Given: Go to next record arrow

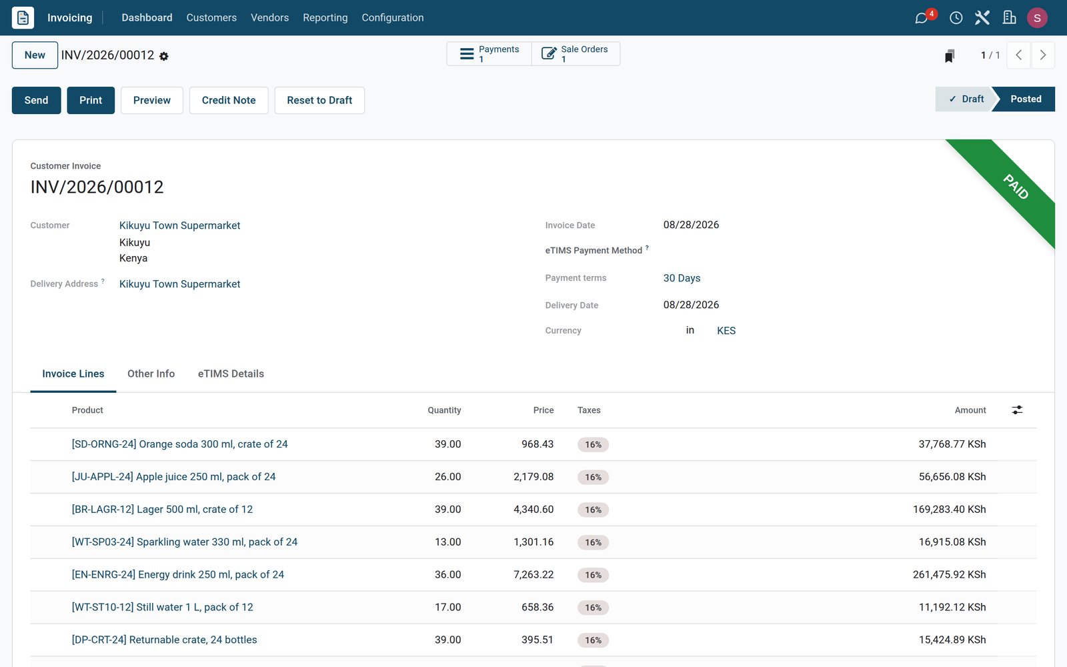Looking at the screenshot, I should [x=1043, y=55].
